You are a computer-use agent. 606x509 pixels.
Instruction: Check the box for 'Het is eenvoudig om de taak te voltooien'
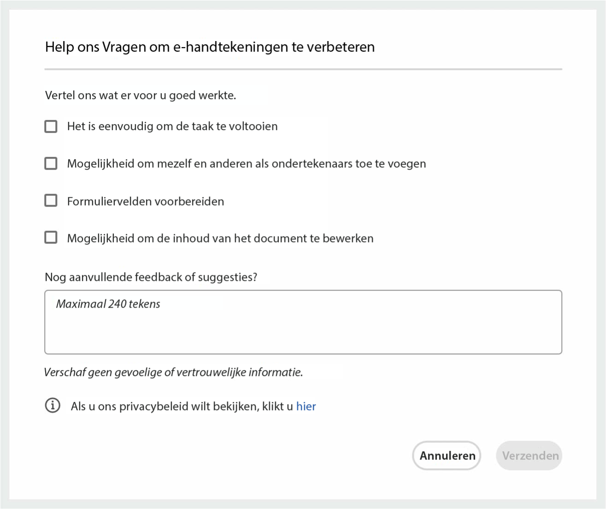(x=51, y=127)
